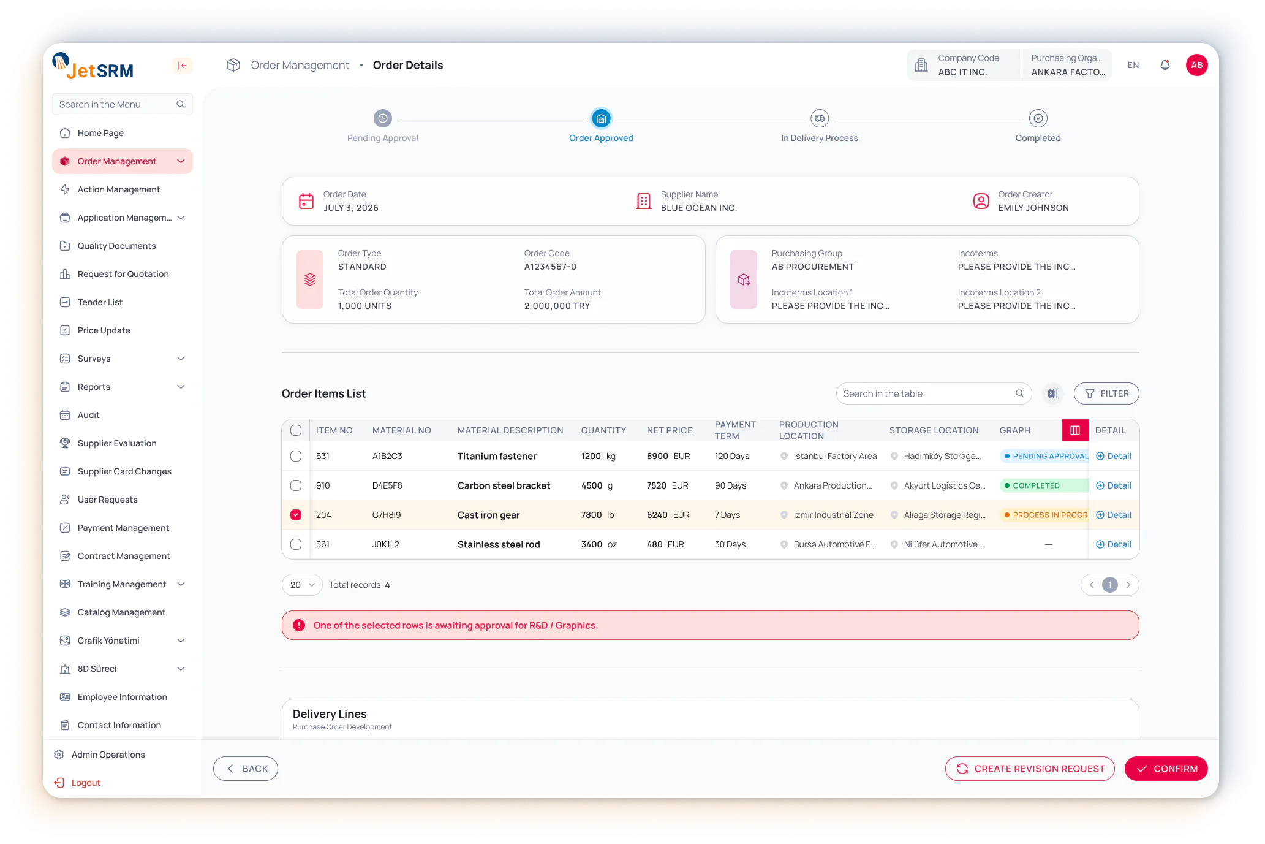The width and height of the screenshot is (1265, 844).
Task: Click the Home Page sidebar icon
Action: pos(65,133)
